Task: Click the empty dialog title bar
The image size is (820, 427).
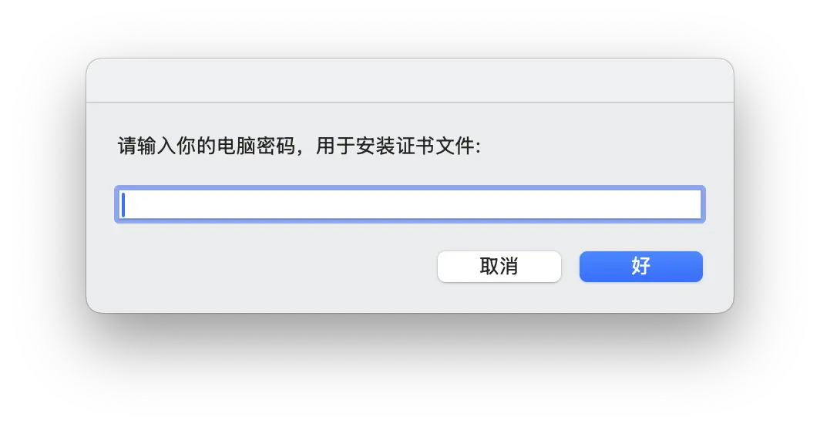Action: [410, 80]
